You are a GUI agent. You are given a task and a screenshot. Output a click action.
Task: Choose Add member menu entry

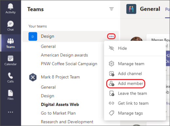[x=135, y=84]
